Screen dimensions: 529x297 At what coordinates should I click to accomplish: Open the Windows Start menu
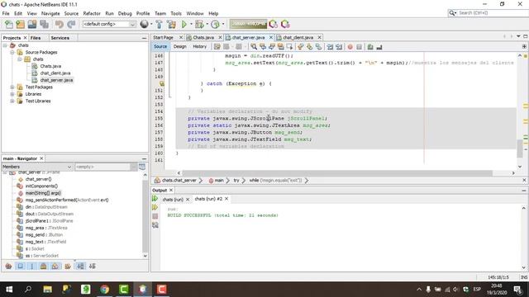9,290
